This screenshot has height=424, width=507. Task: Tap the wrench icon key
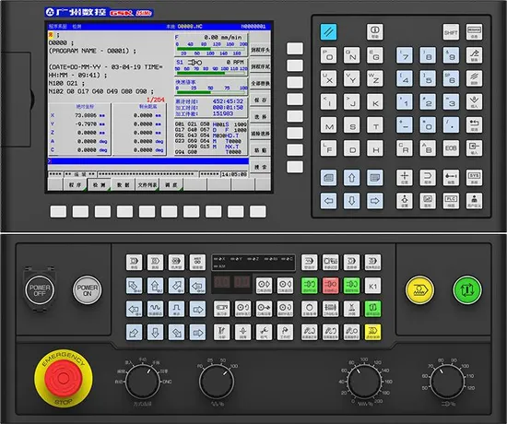[x=264, y=332]
